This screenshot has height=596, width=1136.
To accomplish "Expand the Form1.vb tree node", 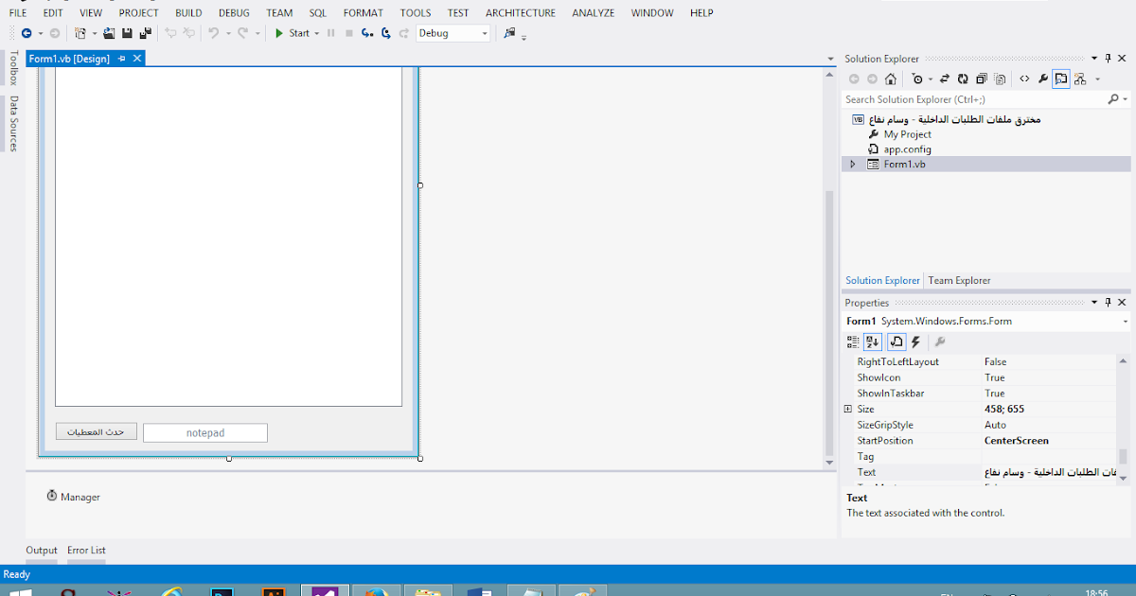I will tap(853, 163).
